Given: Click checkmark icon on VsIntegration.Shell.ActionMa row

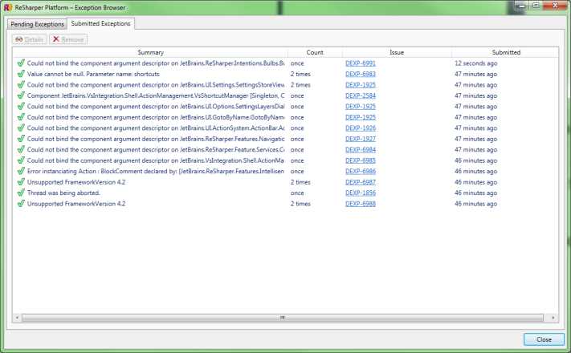Looking at the screenshot, I should 21,160.
